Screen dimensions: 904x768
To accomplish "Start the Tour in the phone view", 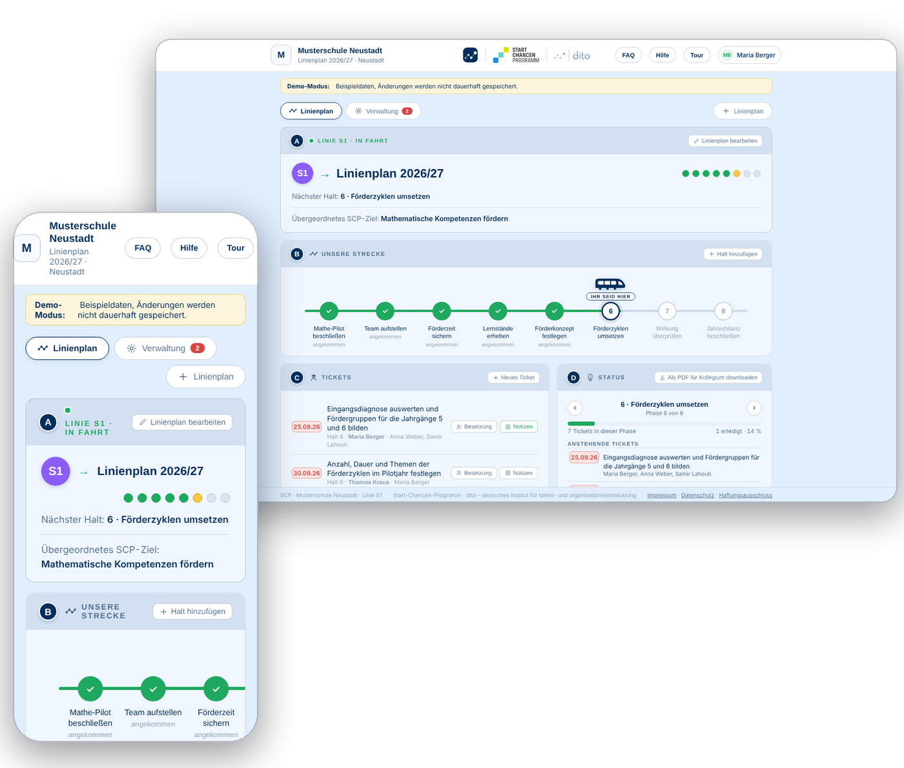I will pyautogui.click(x=236, y=248).
